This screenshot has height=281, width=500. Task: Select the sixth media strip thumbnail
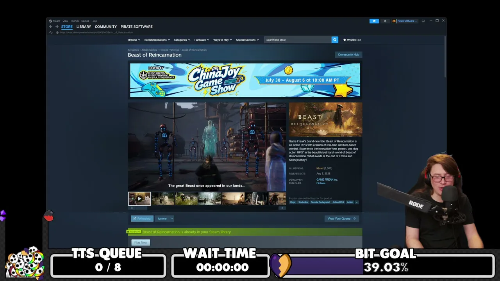(257, 199)
